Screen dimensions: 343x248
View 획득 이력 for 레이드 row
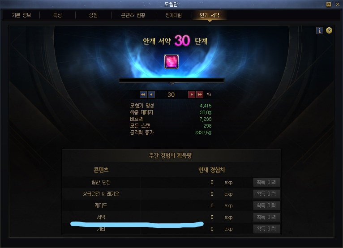tap(266, 205)
